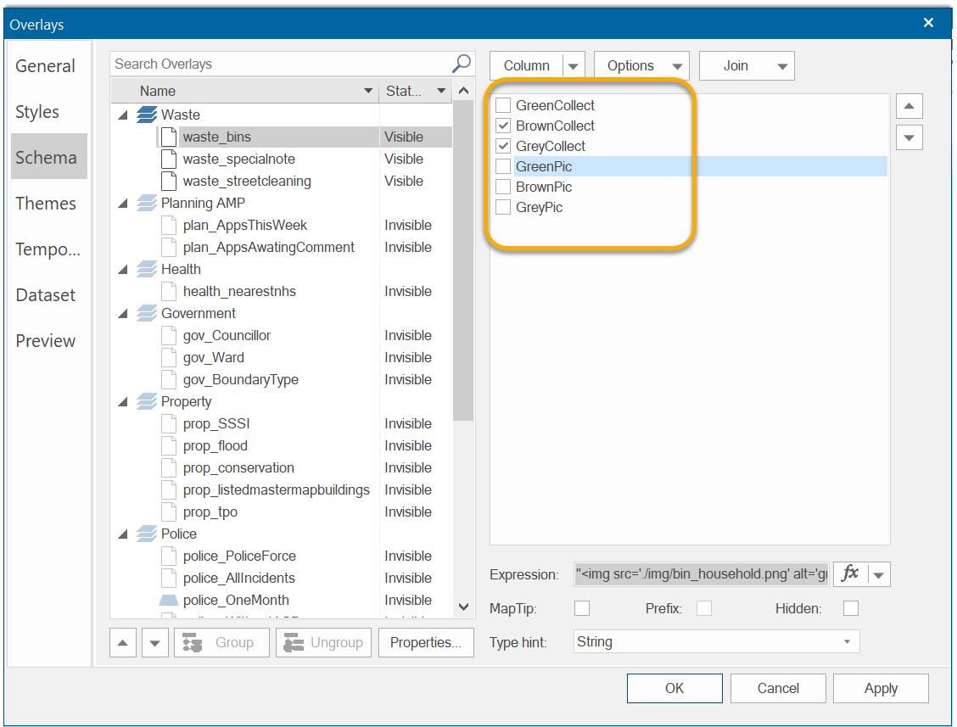Open the Styles tab

pos(37,112)
